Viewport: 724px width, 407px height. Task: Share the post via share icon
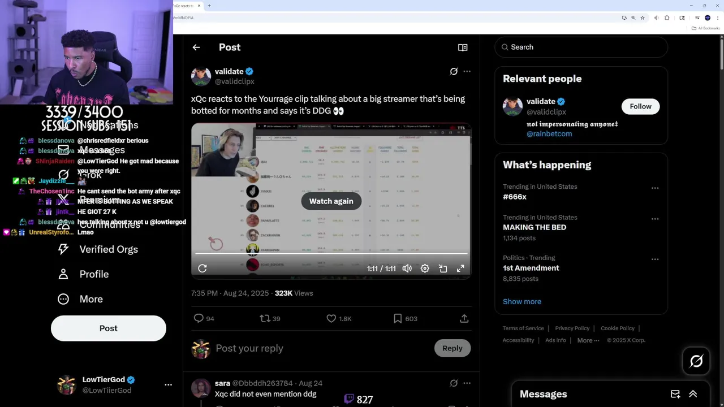pos(464,318)
